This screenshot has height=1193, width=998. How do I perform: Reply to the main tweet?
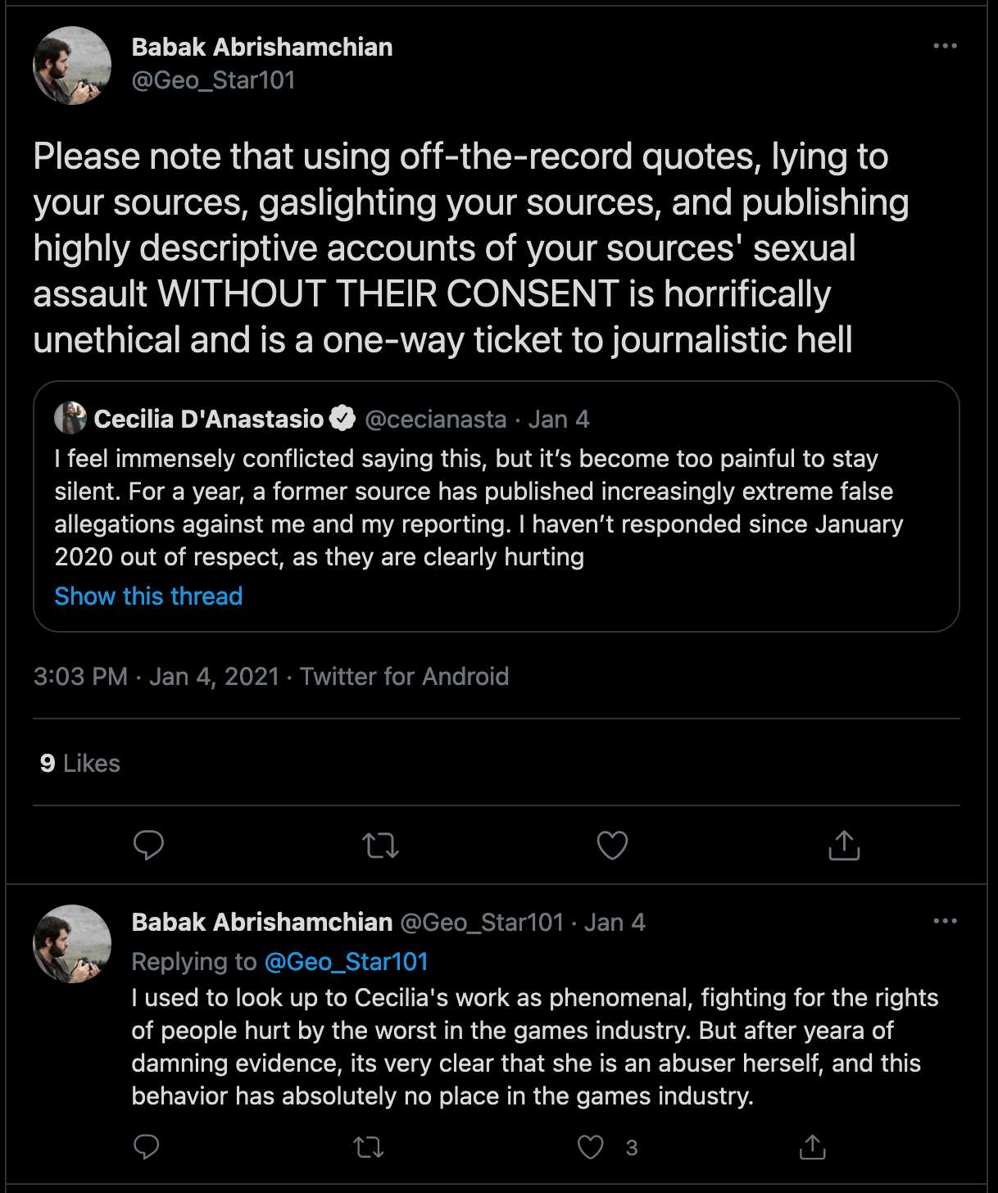coord(148,845)
